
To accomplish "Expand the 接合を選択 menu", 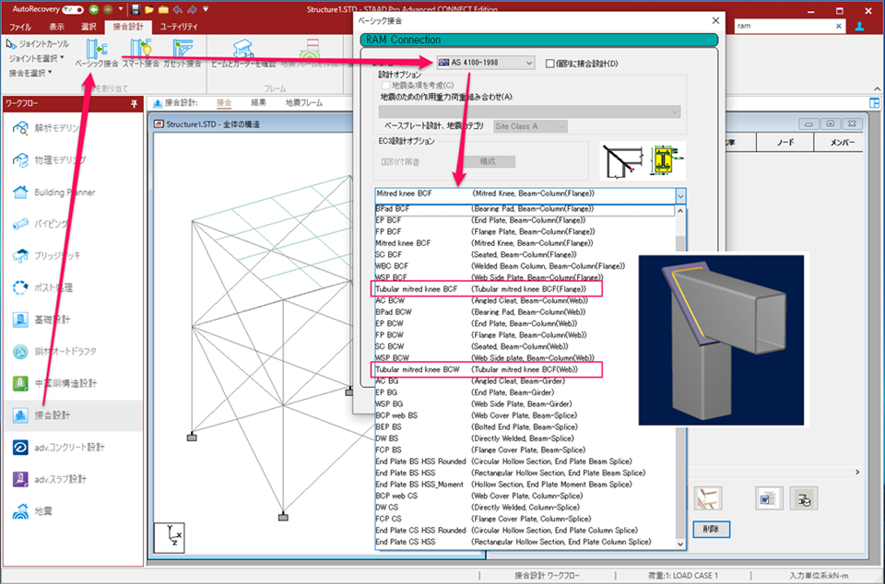I will [x=30, y=73].
